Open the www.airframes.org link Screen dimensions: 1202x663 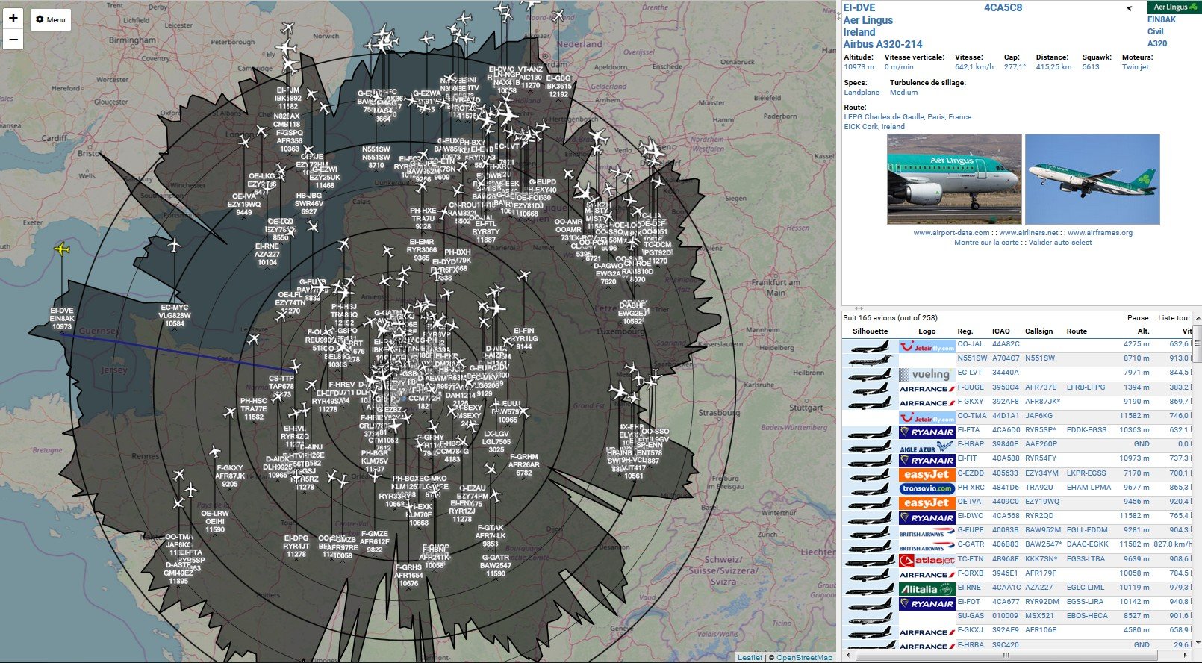click(x=1100, y=233)
